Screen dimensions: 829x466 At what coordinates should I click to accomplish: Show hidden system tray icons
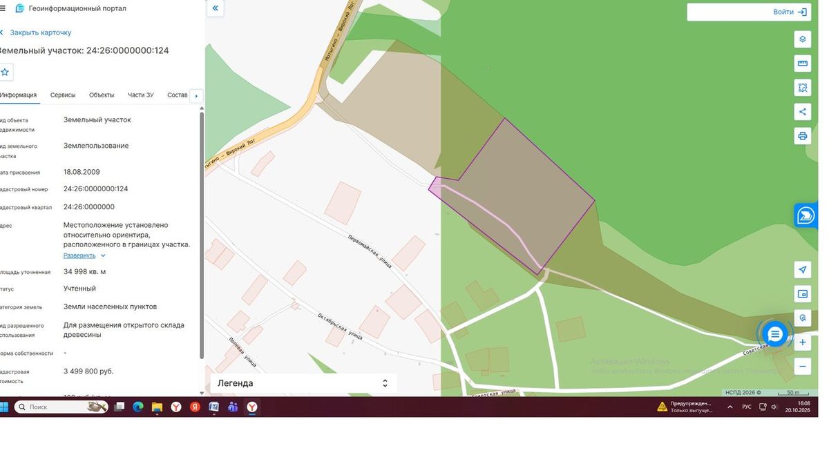730,407
